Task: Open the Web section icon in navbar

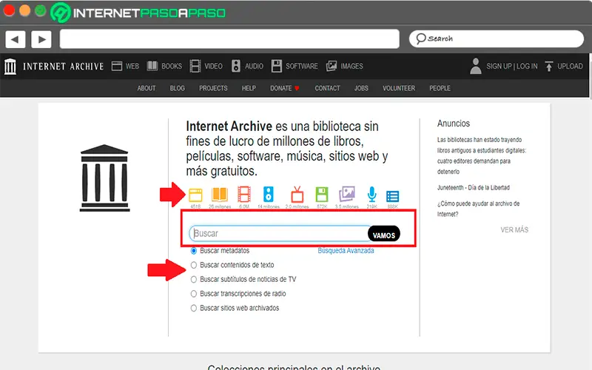Action: tap(117, 66)
